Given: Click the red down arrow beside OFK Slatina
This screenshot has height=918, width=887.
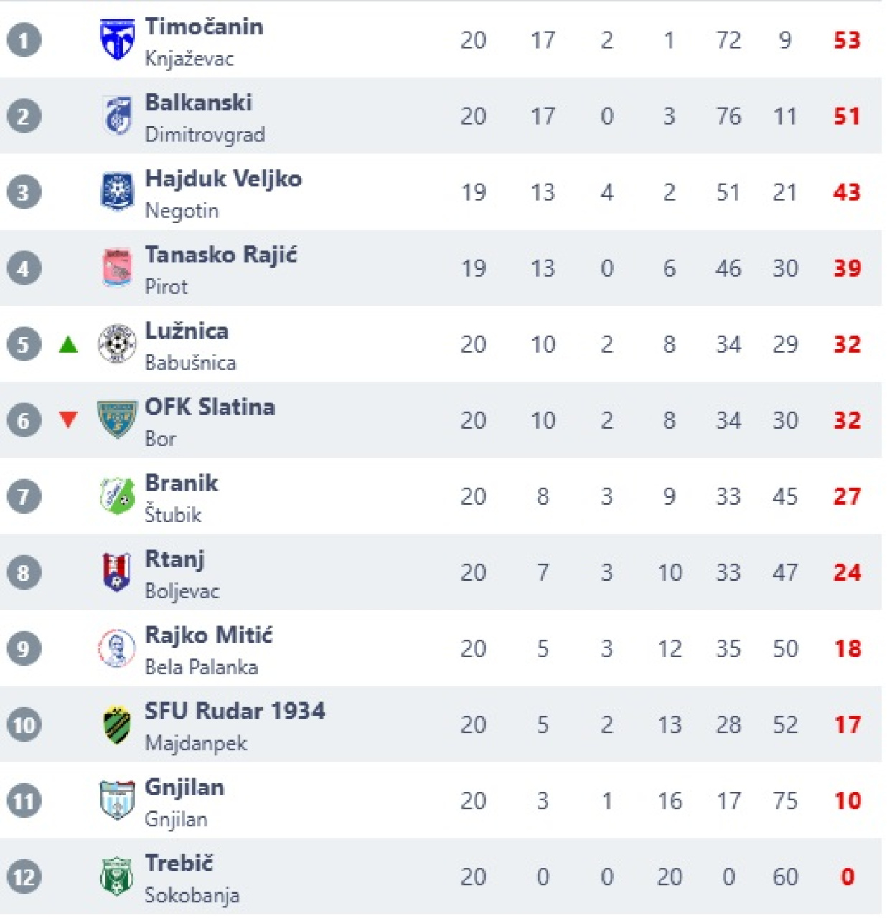Looking at the screenshot, I should [68, 420].
